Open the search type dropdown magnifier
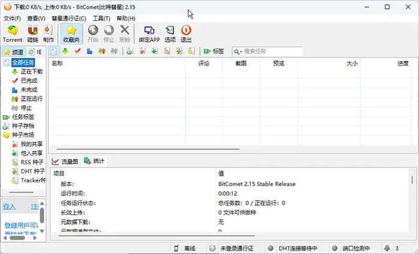This screenshot has width=419, height=254. click(x=238, y=51)
